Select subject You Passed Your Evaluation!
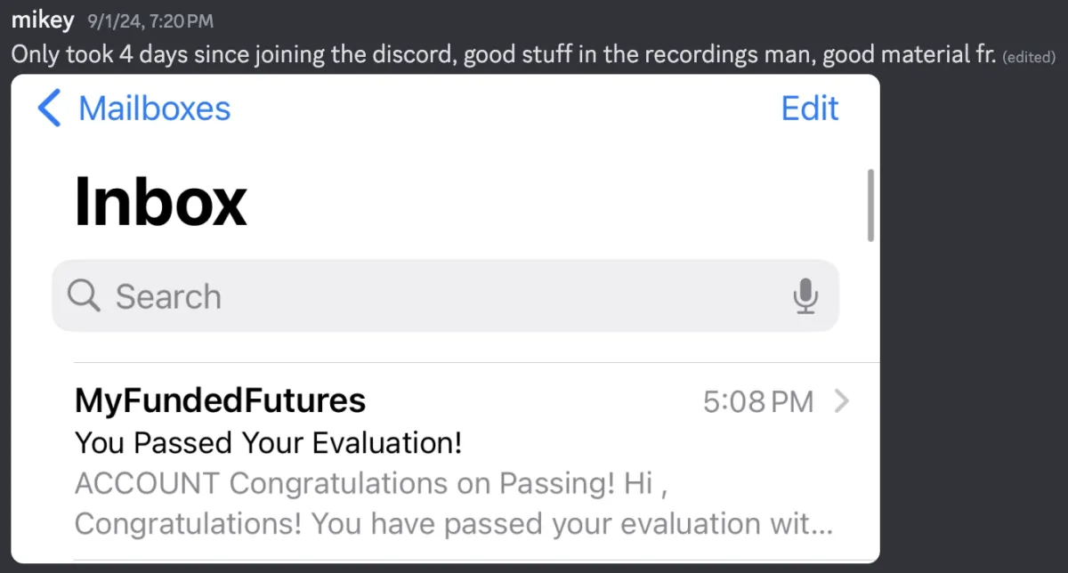The image size is (1068, 573). click(x=268, y=442)
